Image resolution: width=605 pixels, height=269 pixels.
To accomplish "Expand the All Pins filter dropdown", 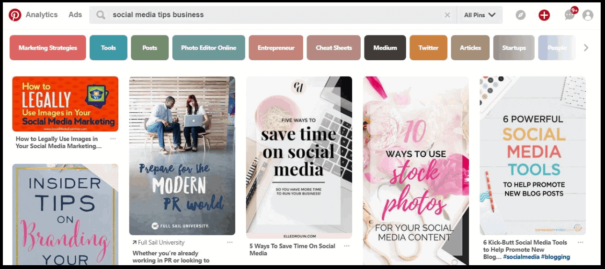I will [x=479, y=15].
